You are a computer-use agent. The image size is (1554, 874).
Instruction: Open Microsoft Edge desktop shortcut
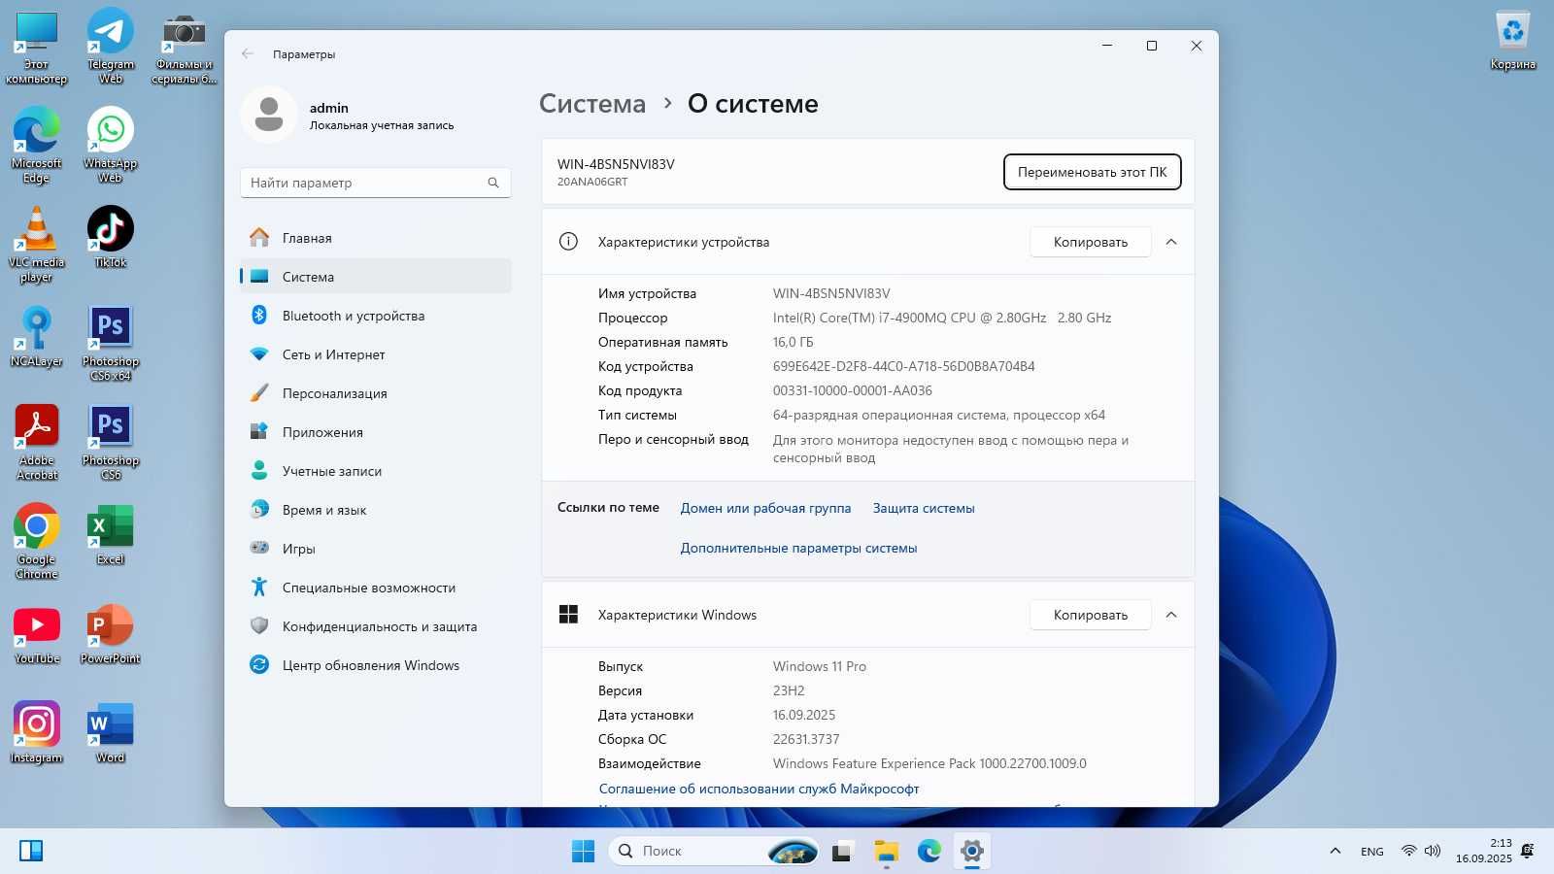click(x=37, y=145)
